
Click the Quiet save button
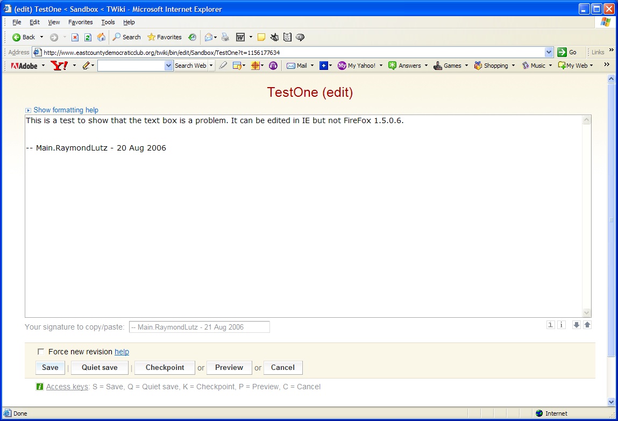pos(100,367)
